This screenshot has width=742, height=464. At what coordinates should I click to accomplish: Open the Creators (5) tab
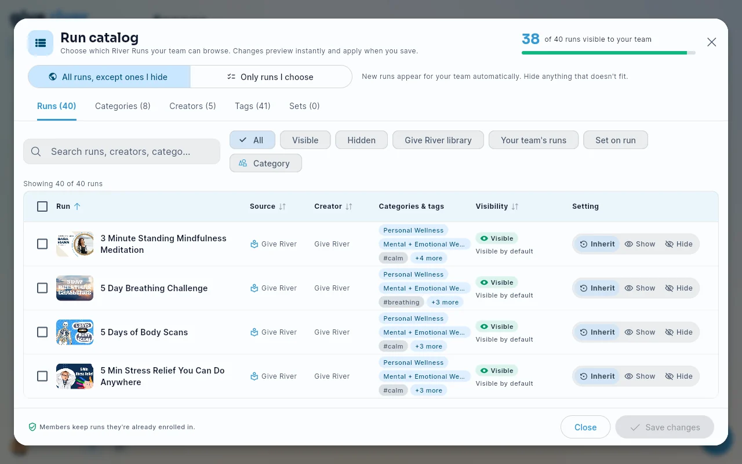192,106
